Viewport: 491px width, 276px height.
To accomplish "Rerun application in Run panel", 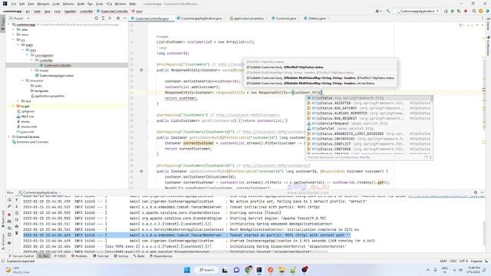I will [9, 199].
